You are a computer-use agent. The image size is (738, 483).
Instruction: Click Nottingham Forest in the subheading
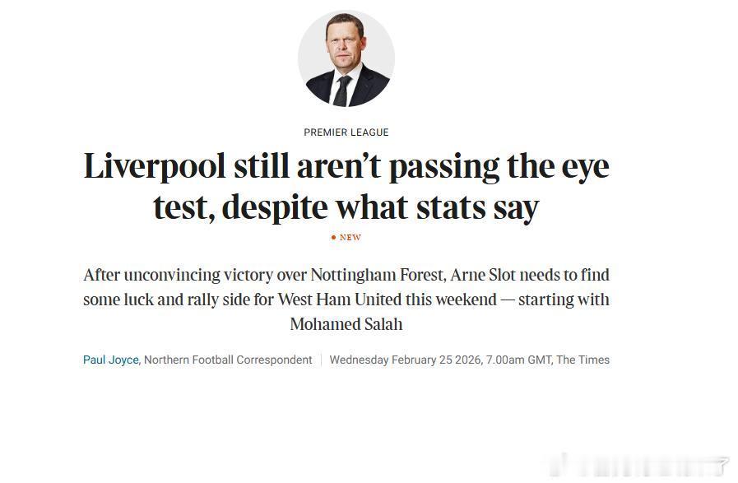pyautogui.click(x=374, y=275)
